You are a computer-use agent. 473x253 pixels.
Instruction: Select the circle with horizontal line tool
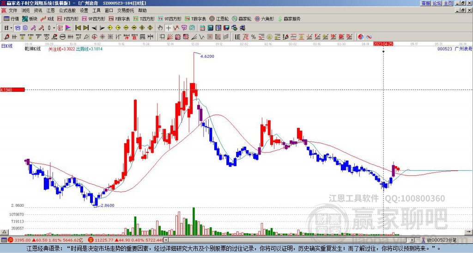62,37
